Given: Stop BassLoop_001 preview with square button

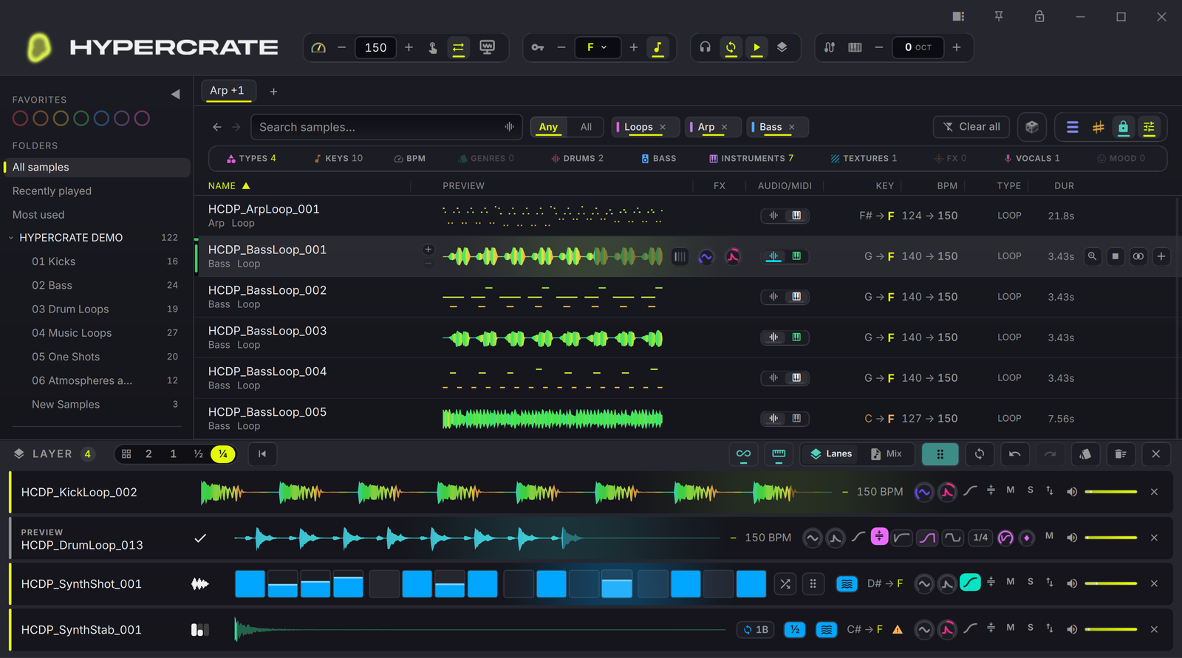Looking at the screenshot, I should pyautogui.click(x=1116, y=256).
